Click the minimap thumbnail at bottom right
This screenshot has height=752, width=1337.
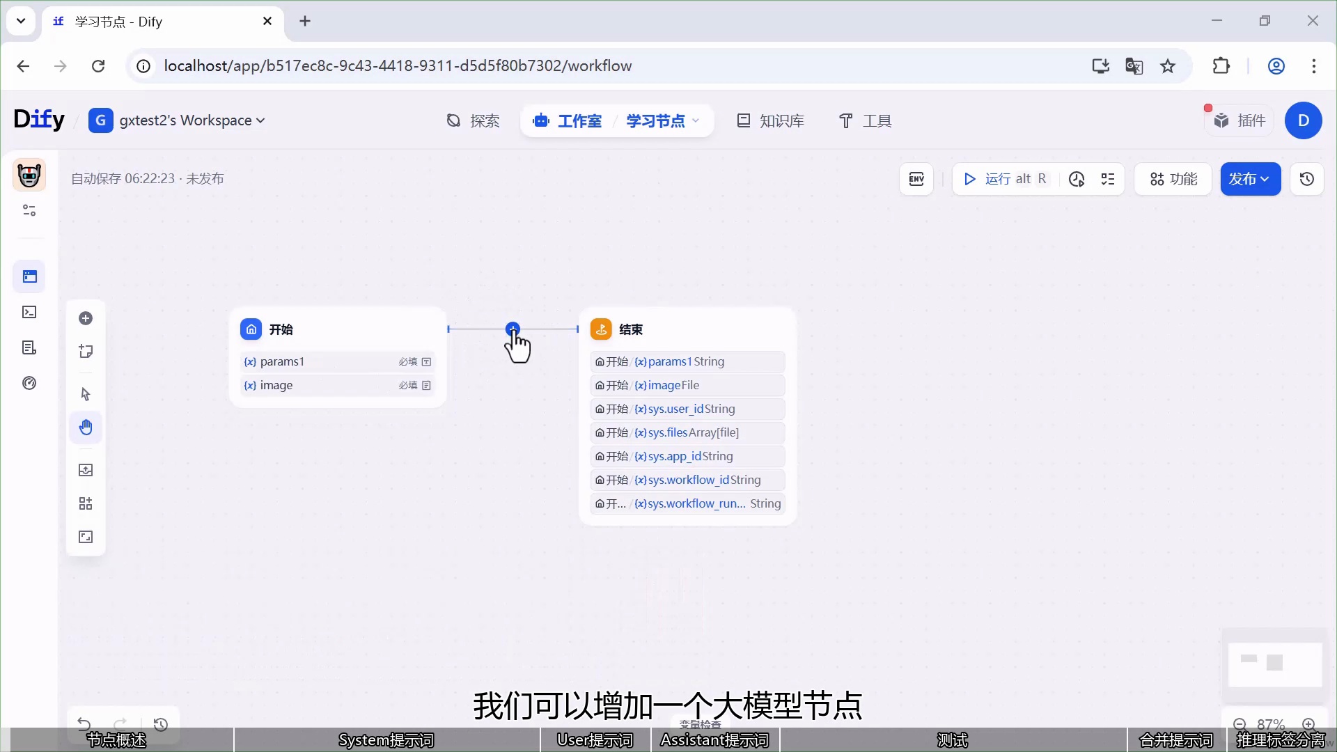(1275, 664)
